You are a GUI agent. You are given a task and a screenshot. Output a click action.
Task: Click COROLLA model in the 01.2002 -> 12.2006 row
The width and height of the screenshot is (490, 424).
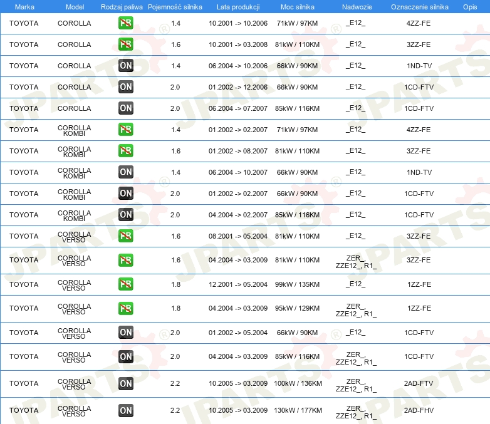click(x=74, y=87)
